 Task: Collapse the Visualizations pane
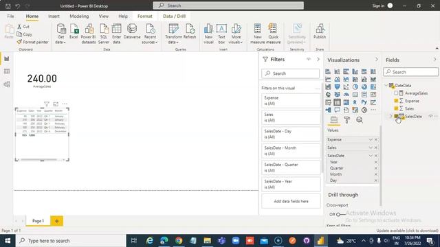[x=377, y=60]
